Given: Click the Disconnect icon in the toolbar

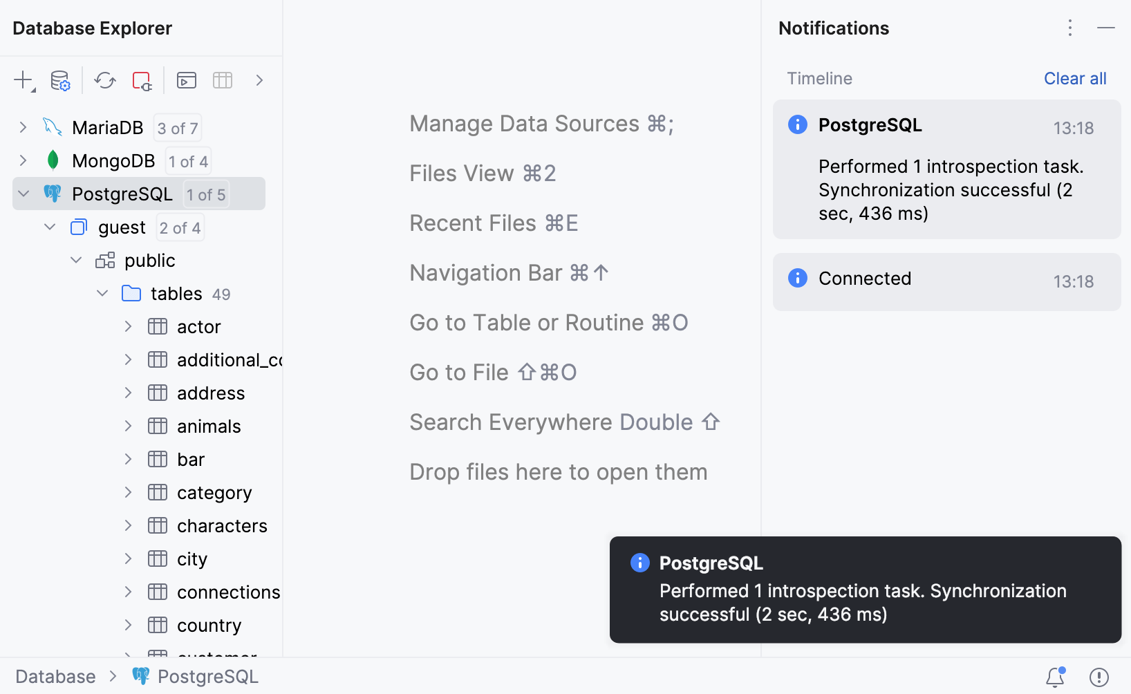Looking at the screenshot, I should pos(142,80).
